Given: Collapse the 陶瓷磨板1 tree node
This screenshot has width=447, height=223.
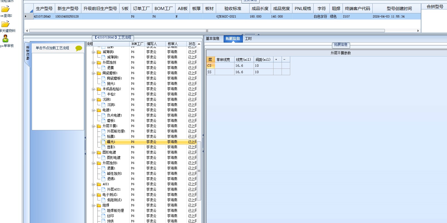Looking at the screenshot, I should [93, 73].
